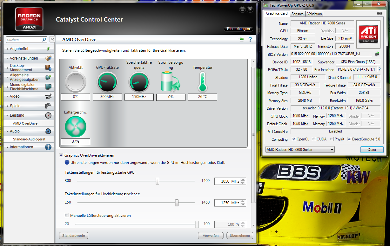Increase the 1250 MHz memory clock stepper
390x246 pixels.
tap(243, 201)
